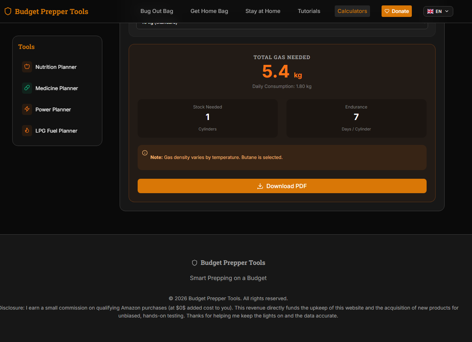Click the 'Days / Cylinder' label
The width and height of the screenshot is (472, 342).
(x=356, y=129)
